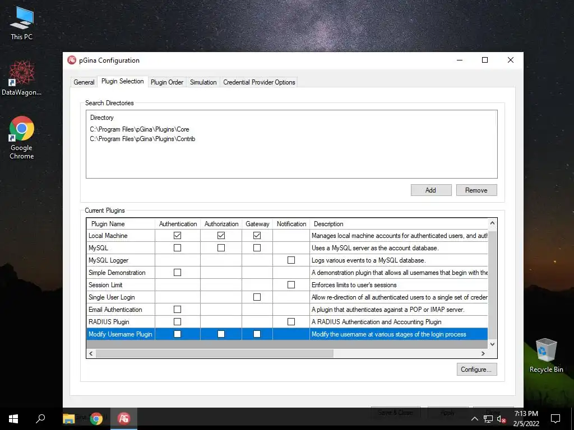The height and width of the screenshot is (430, 574).
Task: Click the plugin list vertical scrollbar thumb
Action: 492,284
